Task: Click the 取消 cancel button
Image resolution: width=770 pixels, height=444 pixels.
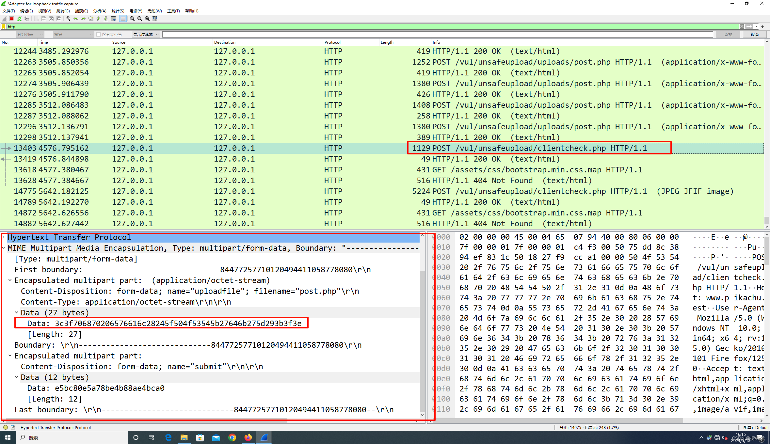Action: [x=754, y=35]
